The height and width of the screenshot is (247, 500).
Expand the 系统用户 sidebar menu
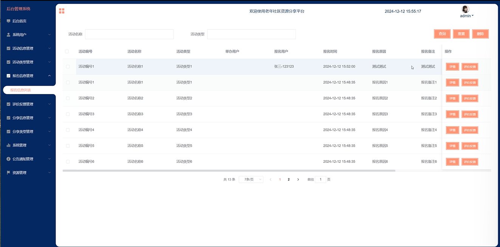click(x=28, y=35)
